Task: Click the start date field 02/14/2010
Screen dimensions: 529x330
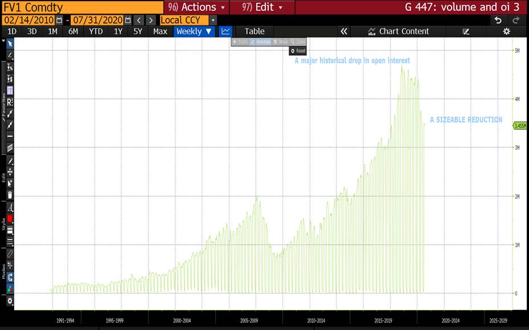Action: coord(28,20)
